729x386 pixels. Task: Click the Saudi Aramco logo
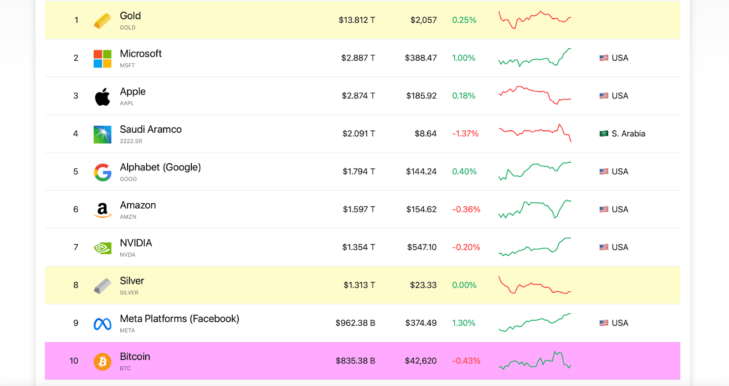pos(103,134)
